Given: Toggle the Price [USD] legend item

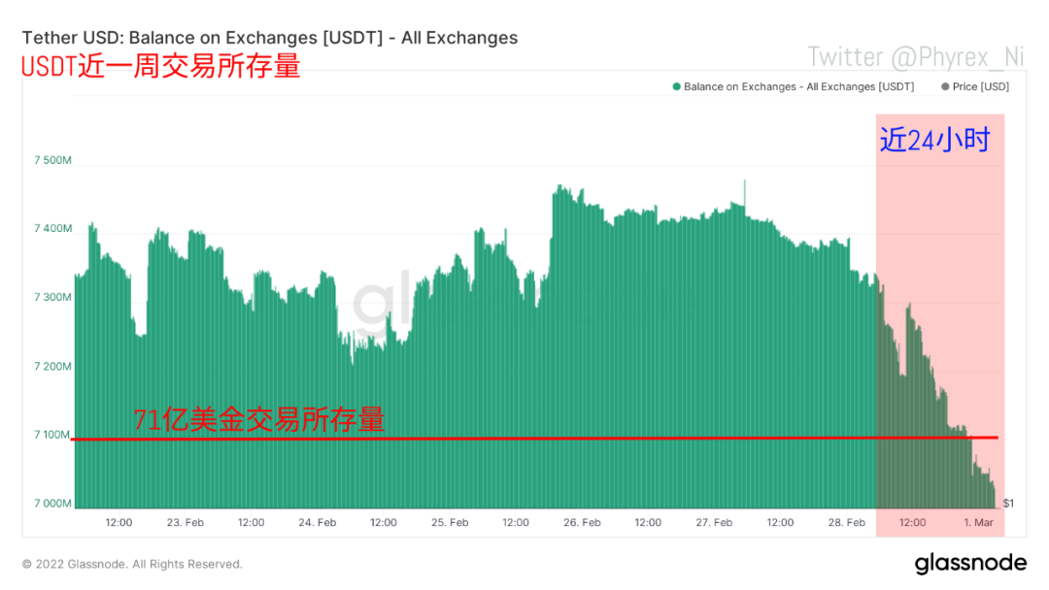Looking at the screenshot, I should [975, 87].
